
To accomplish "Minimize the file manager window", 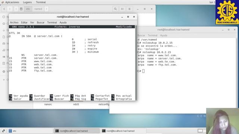I will [x=138, y=9].
